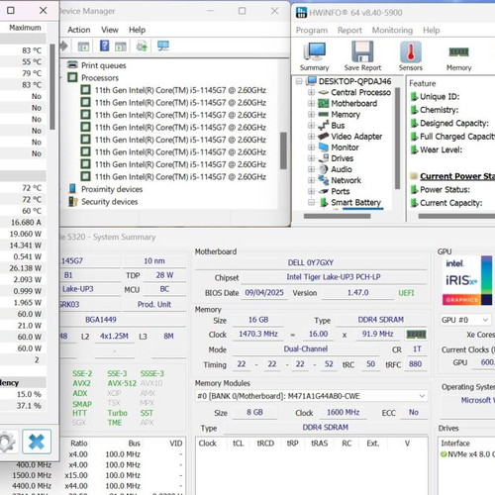Viewport: 495px width, 495px height.
Task: Click the show/hide console tree icon
Action: [83, 47]
